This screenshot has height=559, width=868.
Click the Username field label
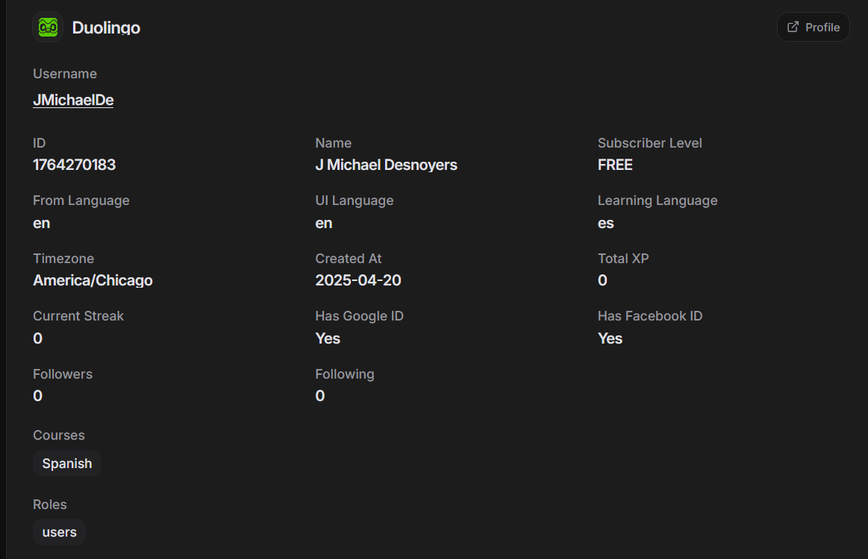[65, 74]
